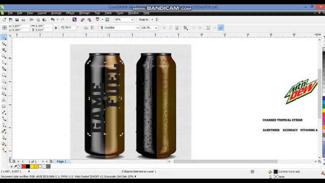Click the Import icon in toolbar
This screenshot has width=325, height=183.
(x=83, y=19)
